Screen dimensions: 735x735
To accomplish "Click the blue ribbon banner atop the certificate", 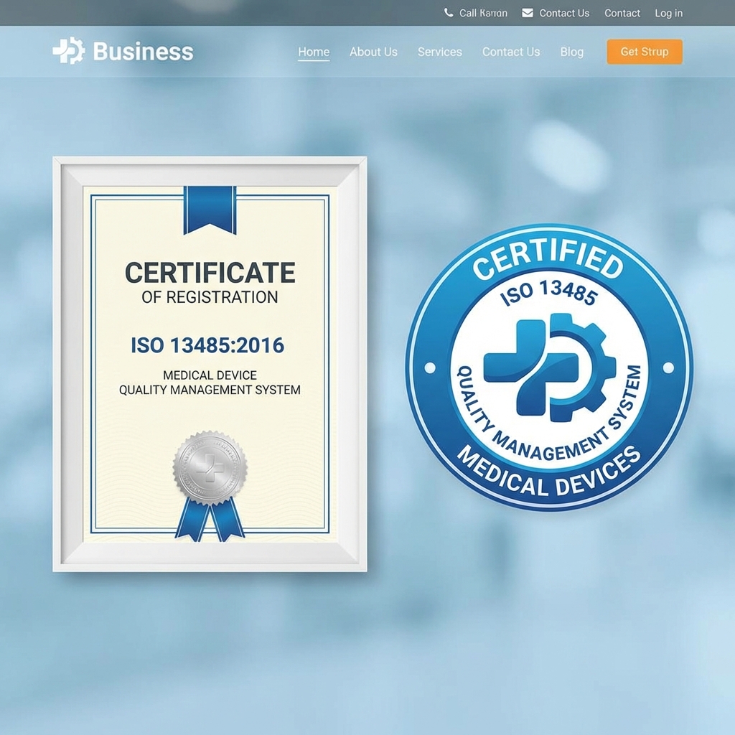I will (x=210, y=210).
